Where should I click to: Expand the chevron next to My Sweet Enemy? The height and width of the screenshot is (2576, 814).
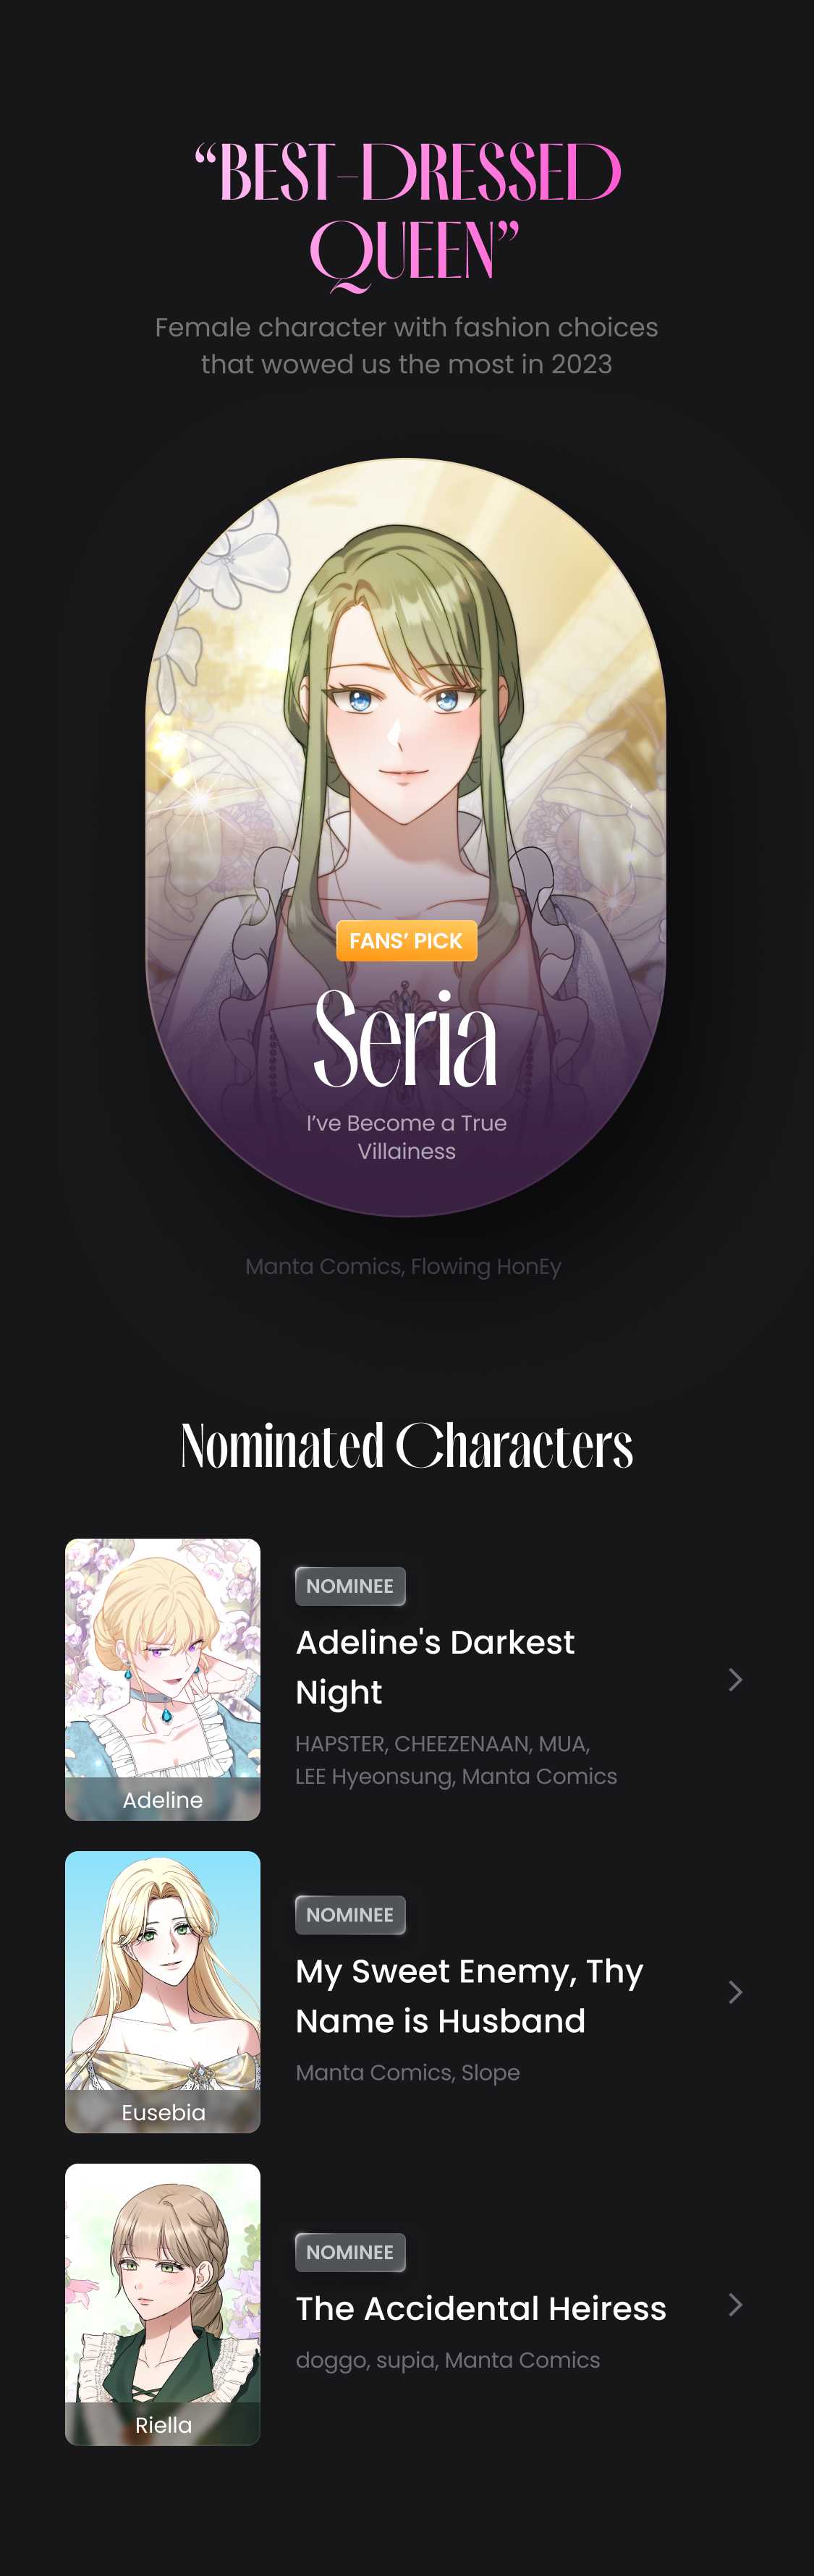(x=735, y=1992)
